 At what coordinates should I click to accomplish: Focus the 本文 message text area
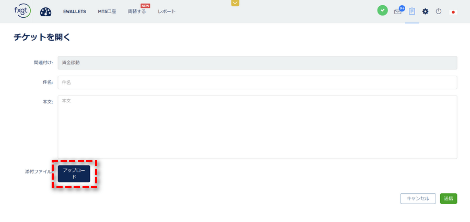(x=257, y=127)
